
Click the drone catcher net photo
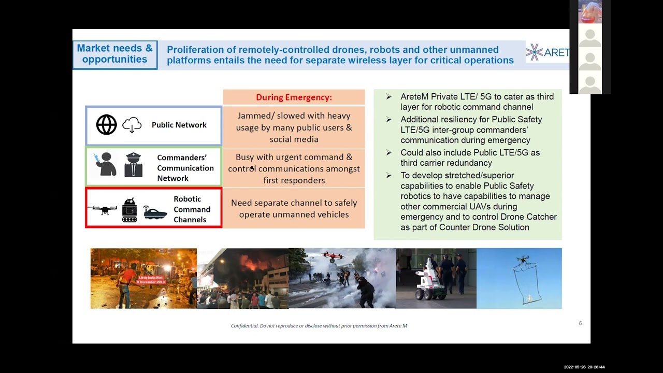click(519, 278)
